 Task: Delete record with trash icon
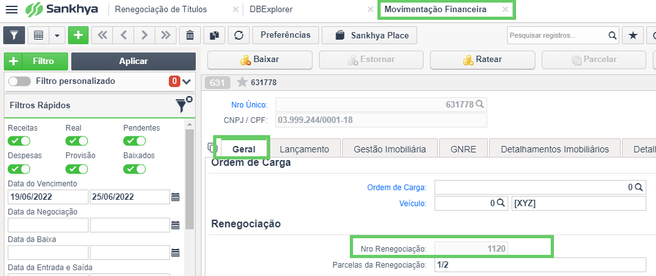[x=190, y=35]
